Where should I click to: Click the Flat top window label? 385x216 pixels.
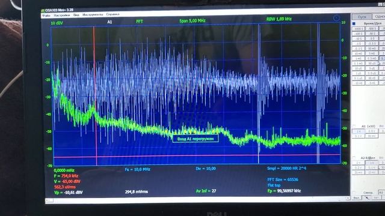[274, 185]
